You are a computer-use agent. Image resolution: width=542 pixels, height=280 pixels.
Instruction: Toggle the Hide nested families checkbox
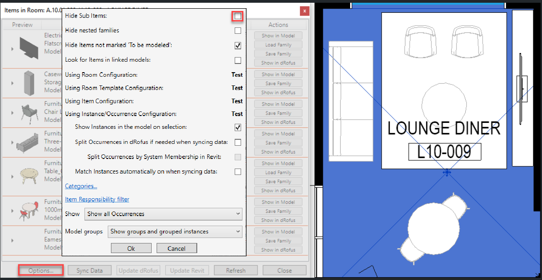tap(237, 31)
